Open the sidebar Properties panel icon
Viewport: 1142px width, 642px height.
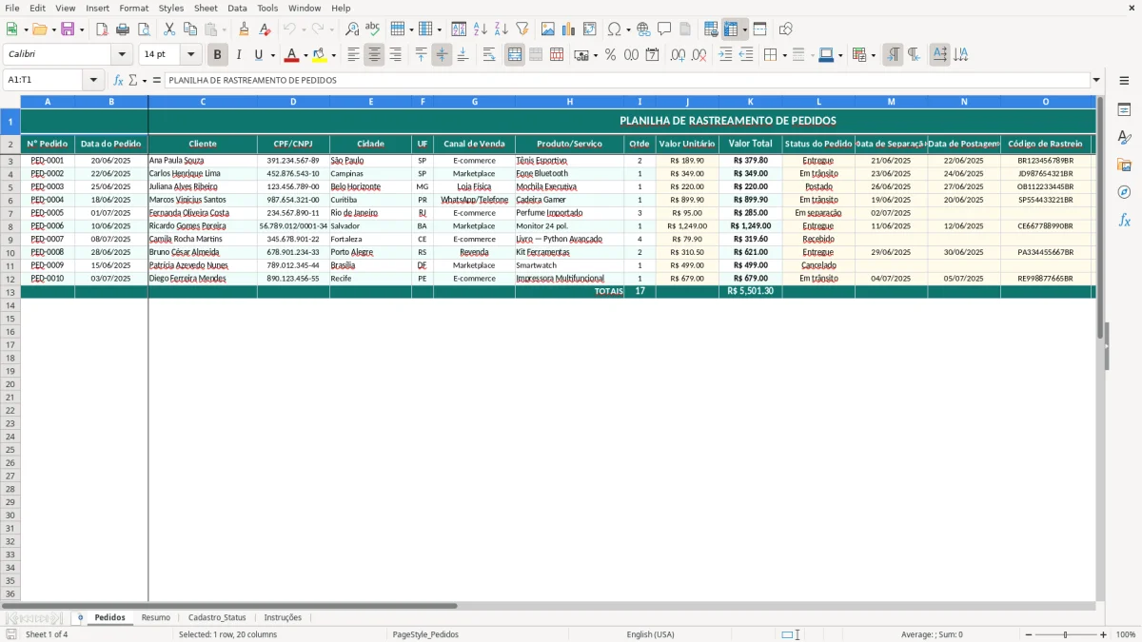[1124, 109]
